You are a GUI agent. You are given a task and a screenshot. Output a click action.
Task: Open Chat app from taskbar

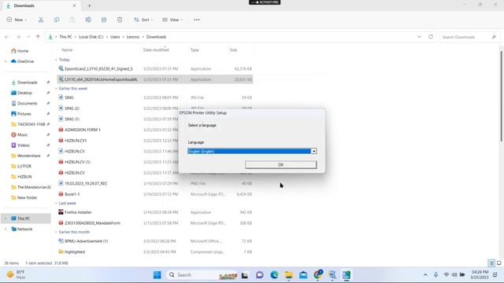[x=260, y=275]
